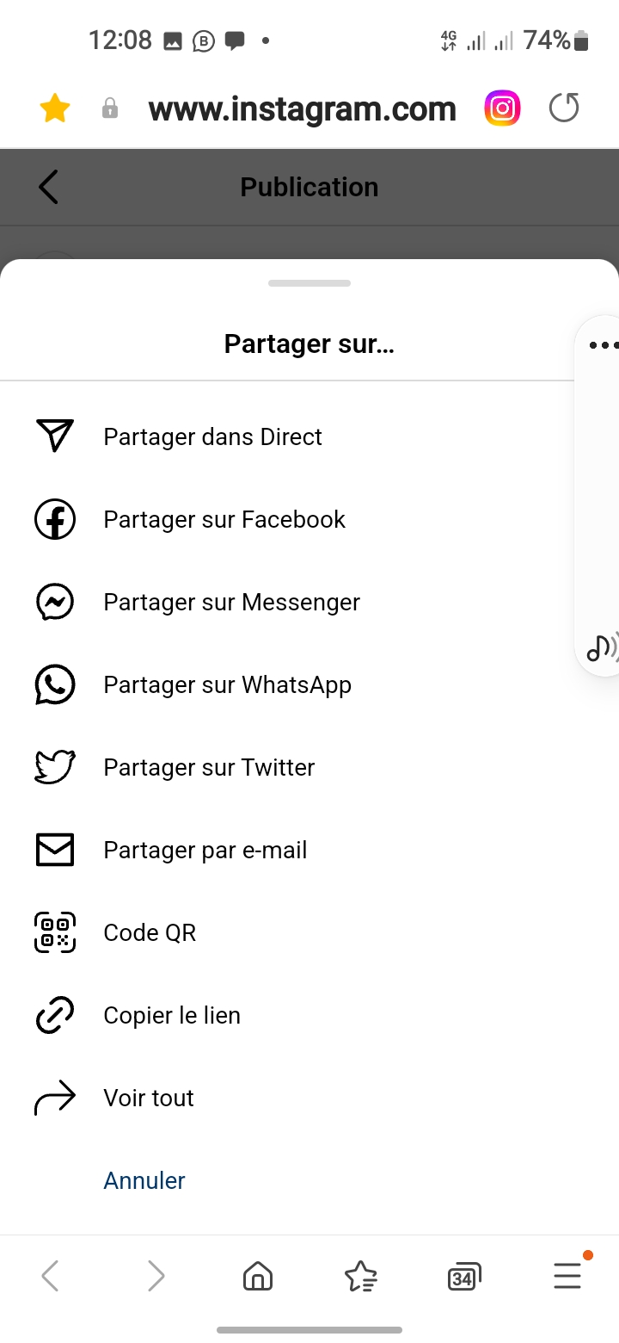The image size is (619, 1343).
Task: Tap the e-mail envelope icon
Action: pos(55,850)
